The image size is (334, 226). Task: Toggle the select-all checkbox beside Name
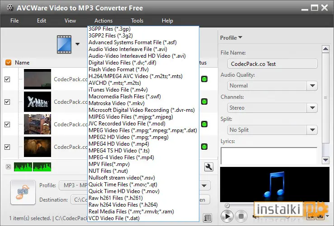pyautogui.click(x=8, y=63)
